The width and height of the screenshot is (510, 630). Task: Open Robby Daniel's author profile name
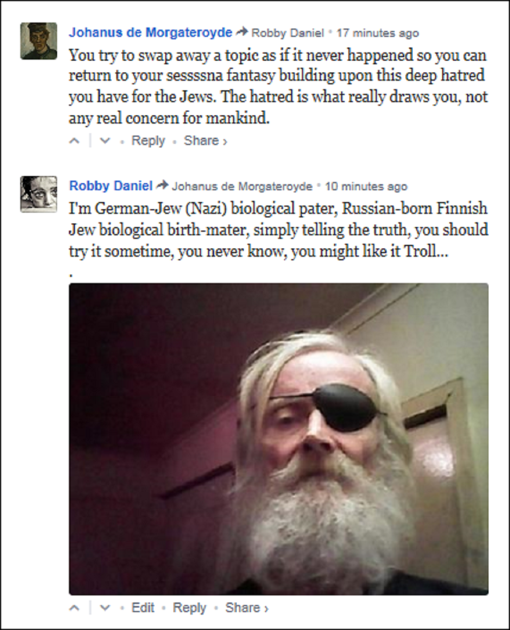tap(111, 186)
